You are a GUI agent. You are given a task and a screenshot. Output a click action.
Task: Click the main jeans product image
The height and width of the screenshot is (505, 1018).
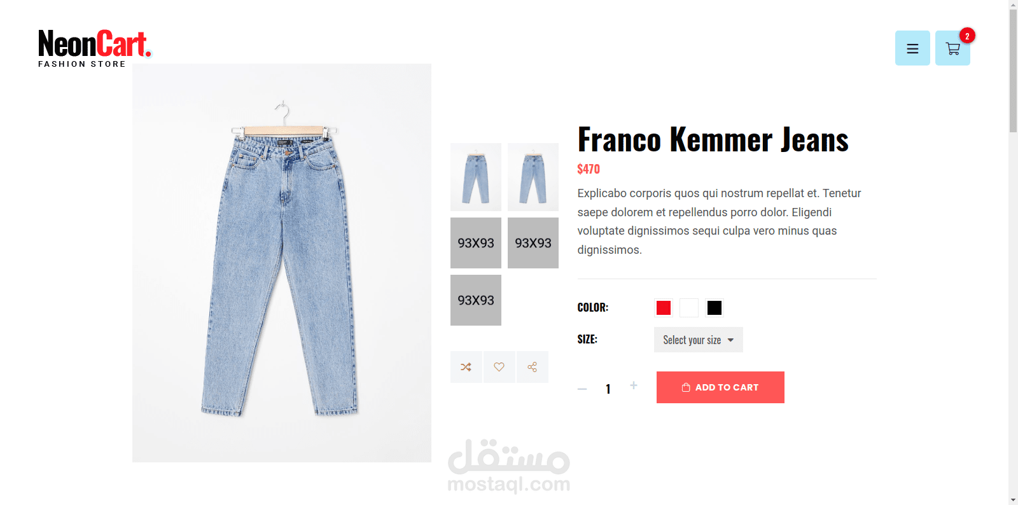point(282,263)
